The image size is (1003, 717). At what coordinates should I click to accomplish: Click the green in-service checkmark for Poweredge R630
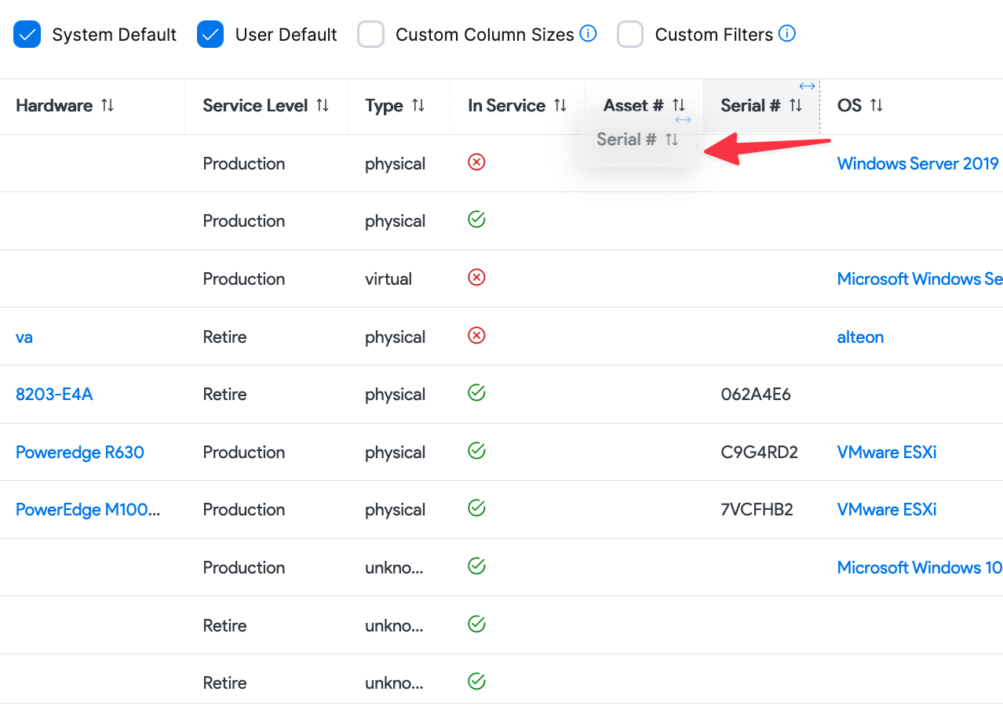tap(476, 451)
